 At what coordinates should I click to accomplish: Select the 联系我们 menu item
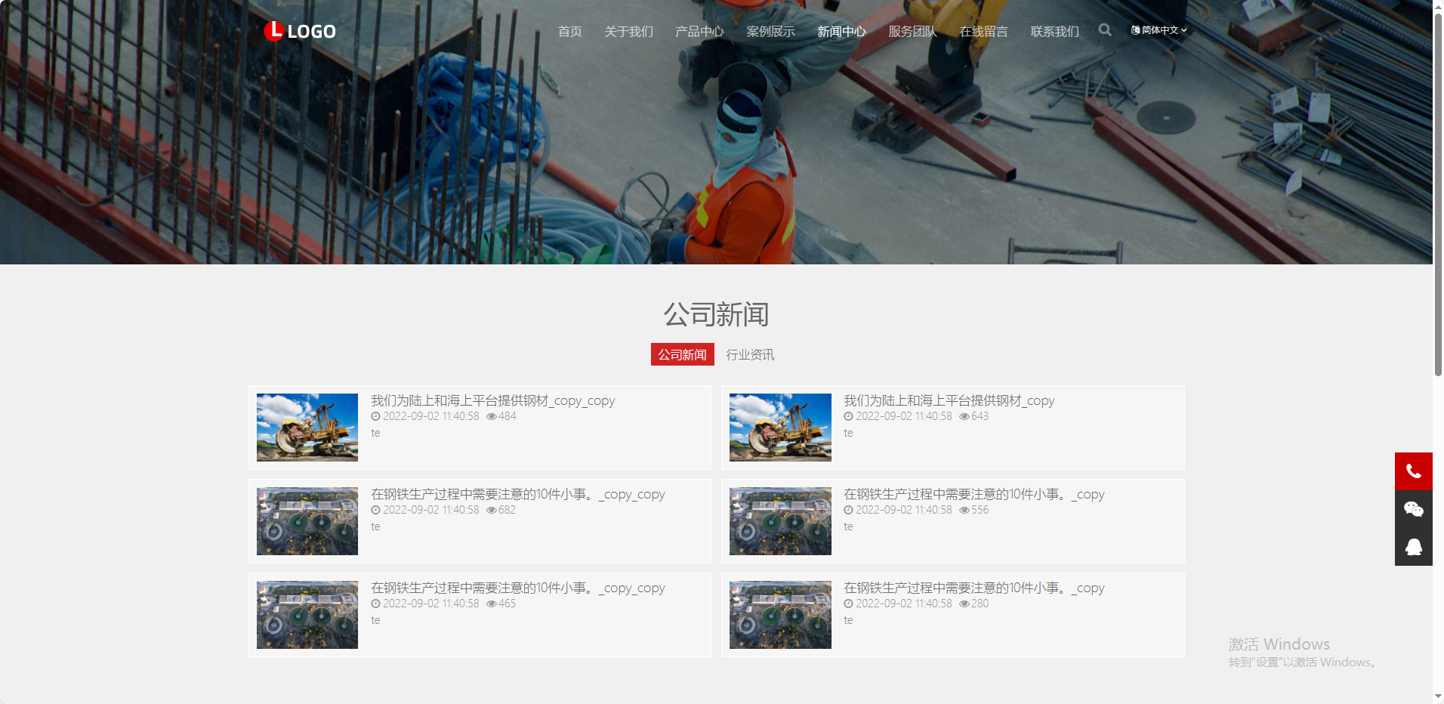tap(1054, 32)
